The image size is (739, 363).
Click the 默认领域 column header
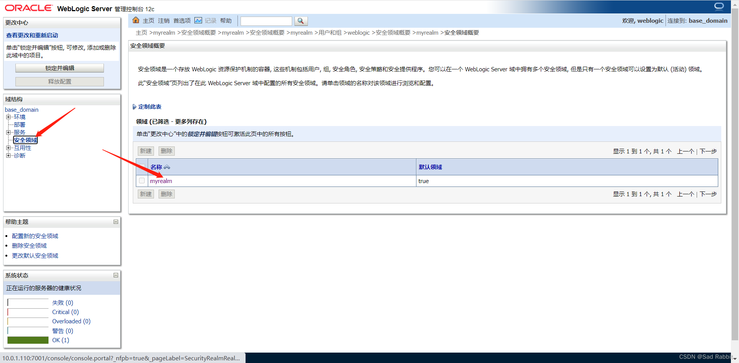430,167
